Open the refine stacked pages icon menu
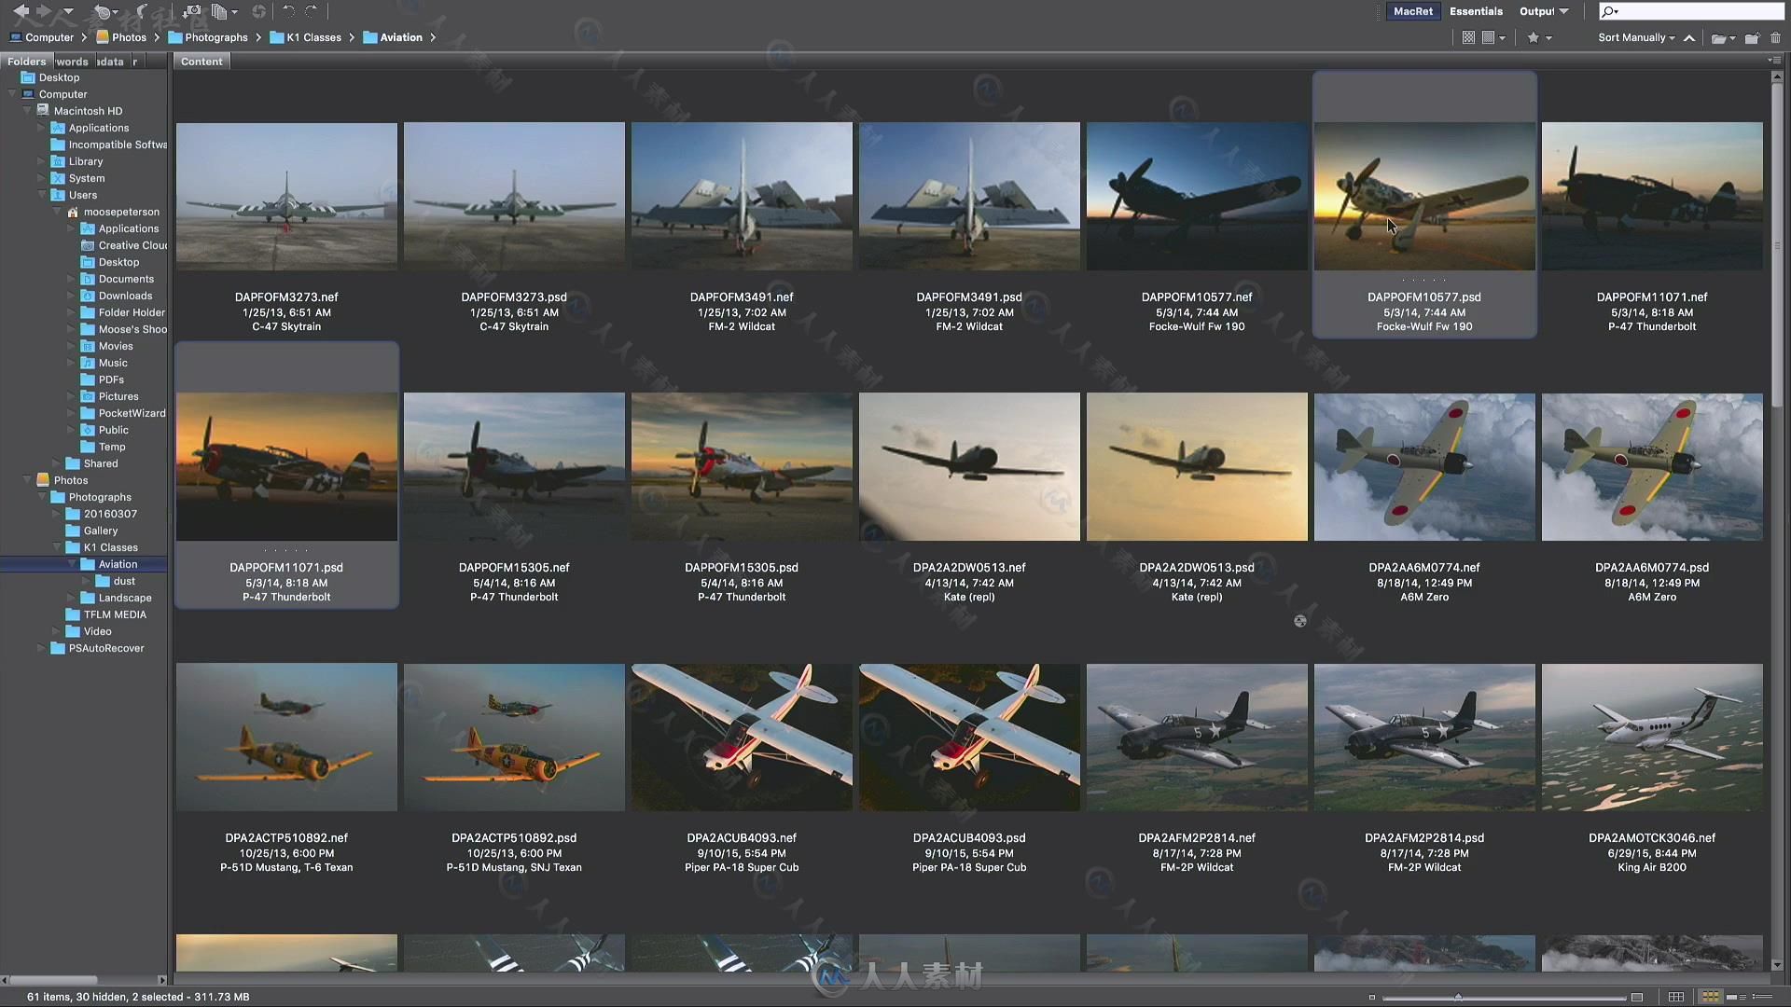Image resolution: width=1791 pixels, height=1007 pixels. 223,11
